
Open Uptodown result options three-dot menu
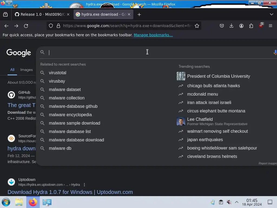click(84, 185)
